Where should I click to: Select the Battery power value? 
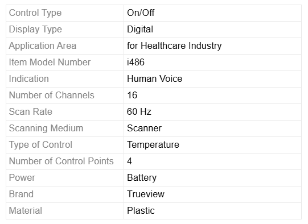142,178
